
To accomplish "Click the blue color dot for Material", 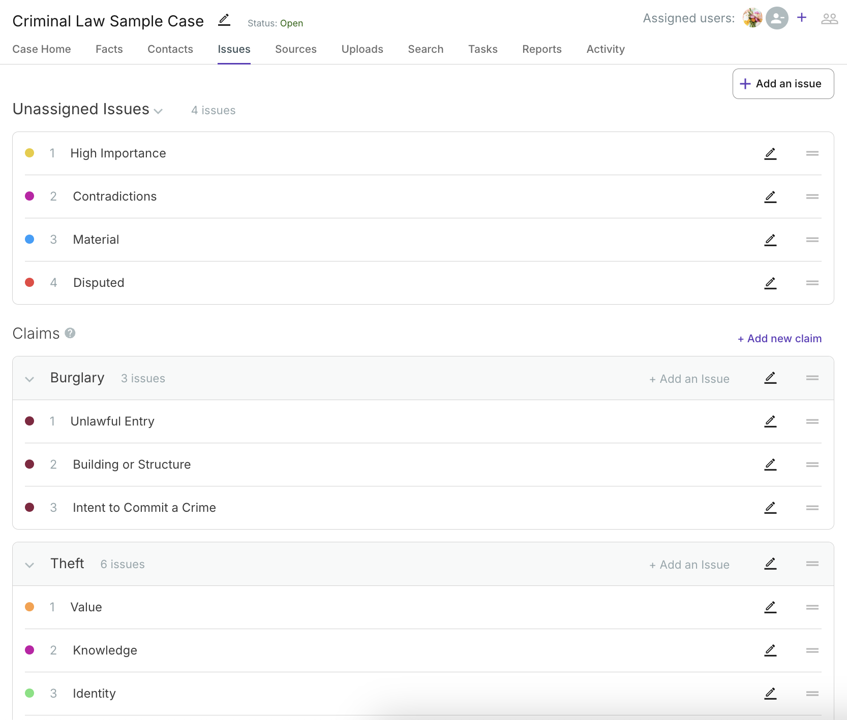I will (29, 239).
